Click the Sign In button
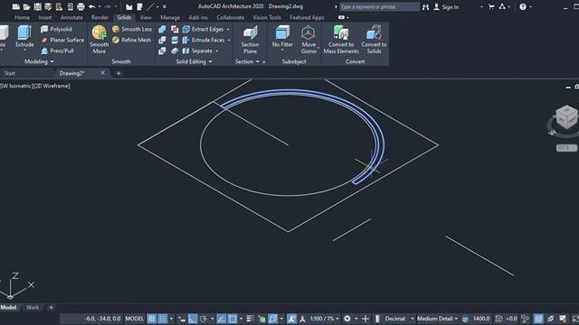579x325 pixels. tap(446, 6)
